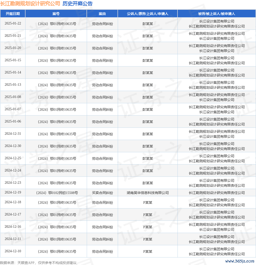Click the date 2024-12-30
This screenshot has width=256, height=265.
pos(13,146)
